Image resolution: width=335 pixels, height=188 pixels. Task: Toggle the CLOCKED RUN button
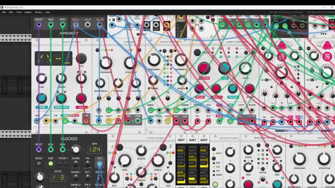click(x=51, y=164)
